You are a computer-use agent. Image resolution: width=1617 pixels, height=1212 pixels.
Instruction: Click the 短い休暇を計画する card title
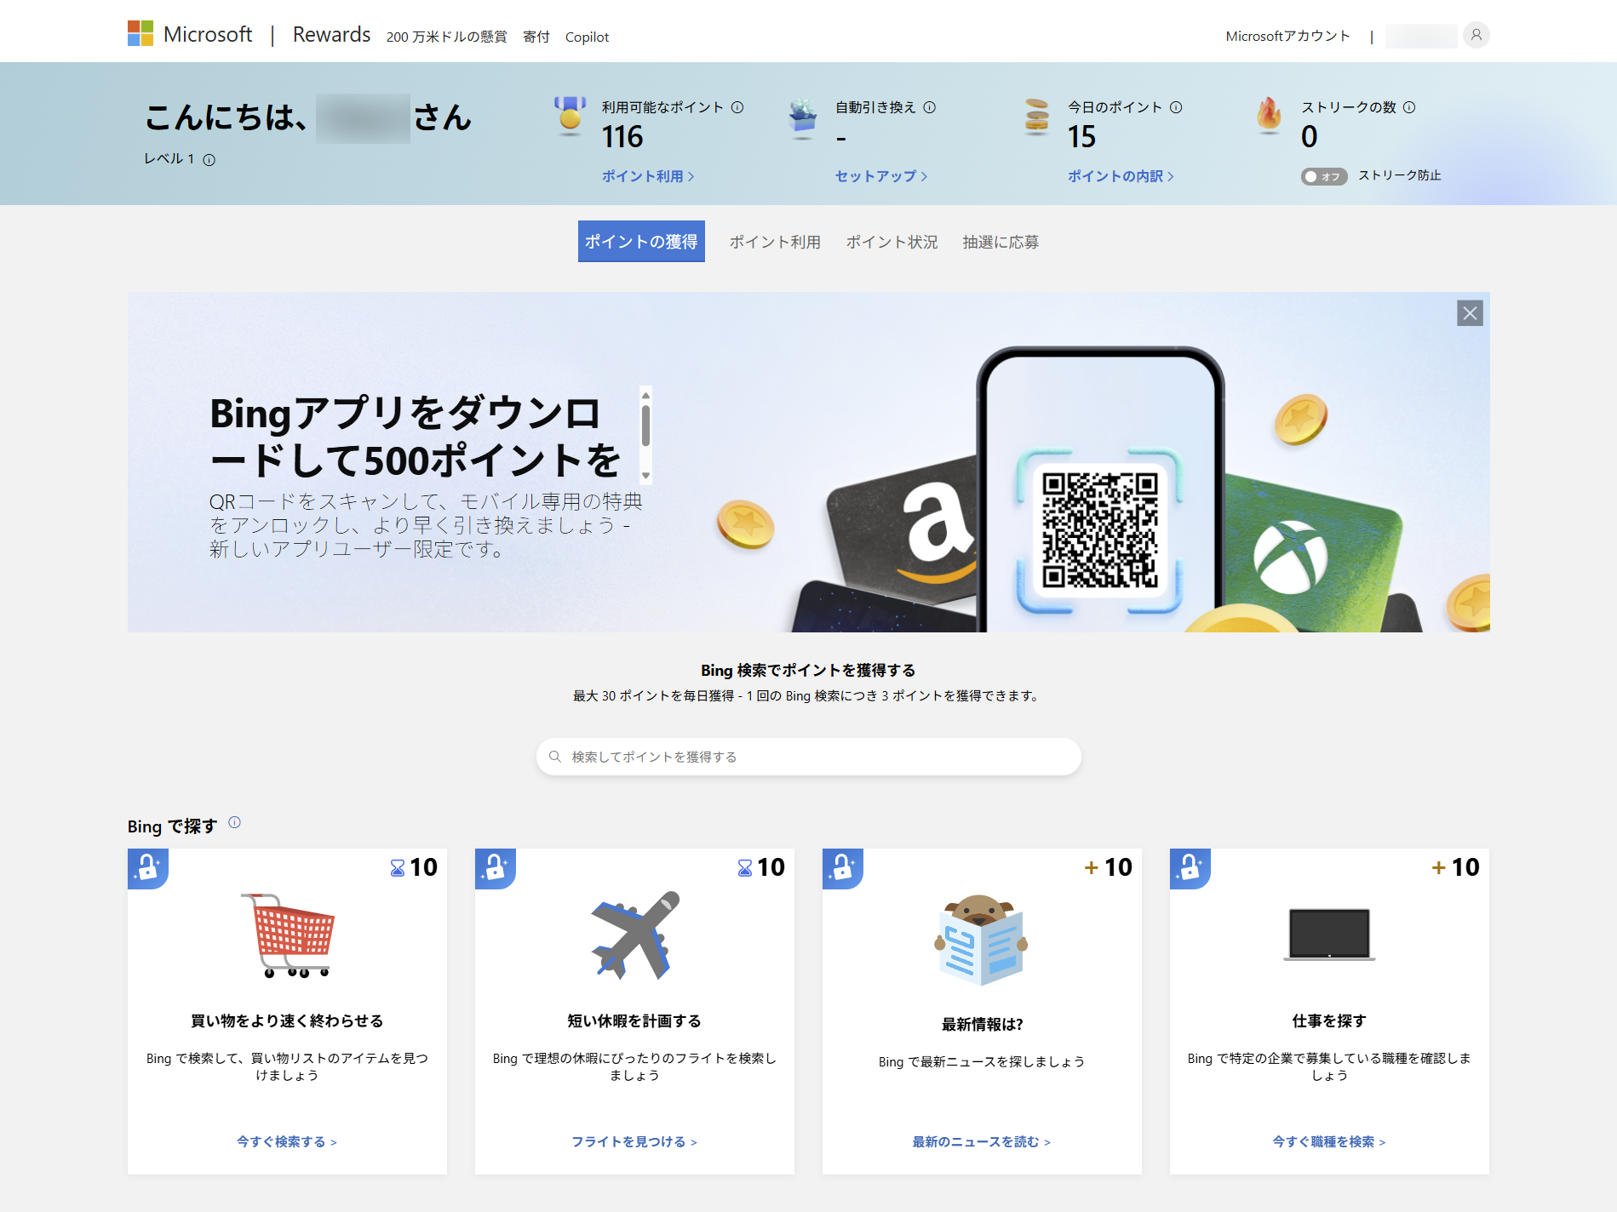634,1020
